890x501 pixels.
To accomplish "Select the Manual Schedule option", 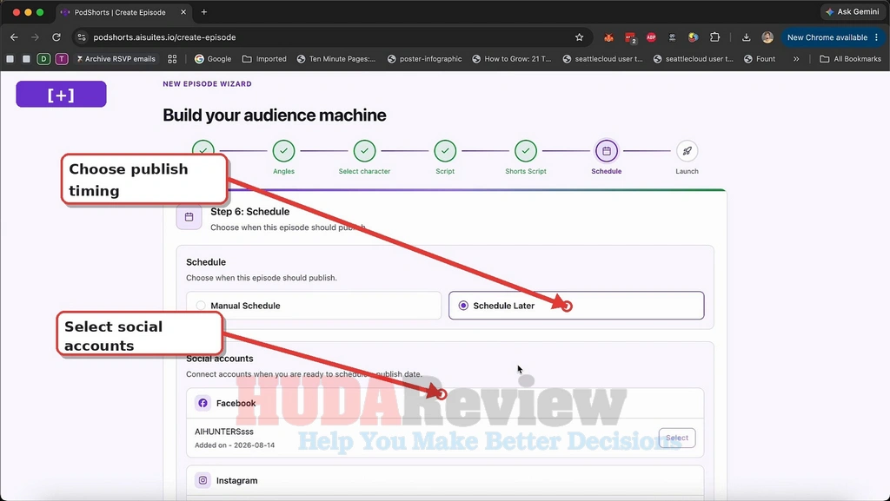I will (314, 306).
